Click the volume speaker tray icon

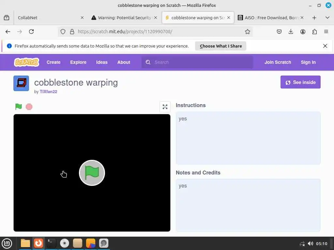click(x=311, y=243)
